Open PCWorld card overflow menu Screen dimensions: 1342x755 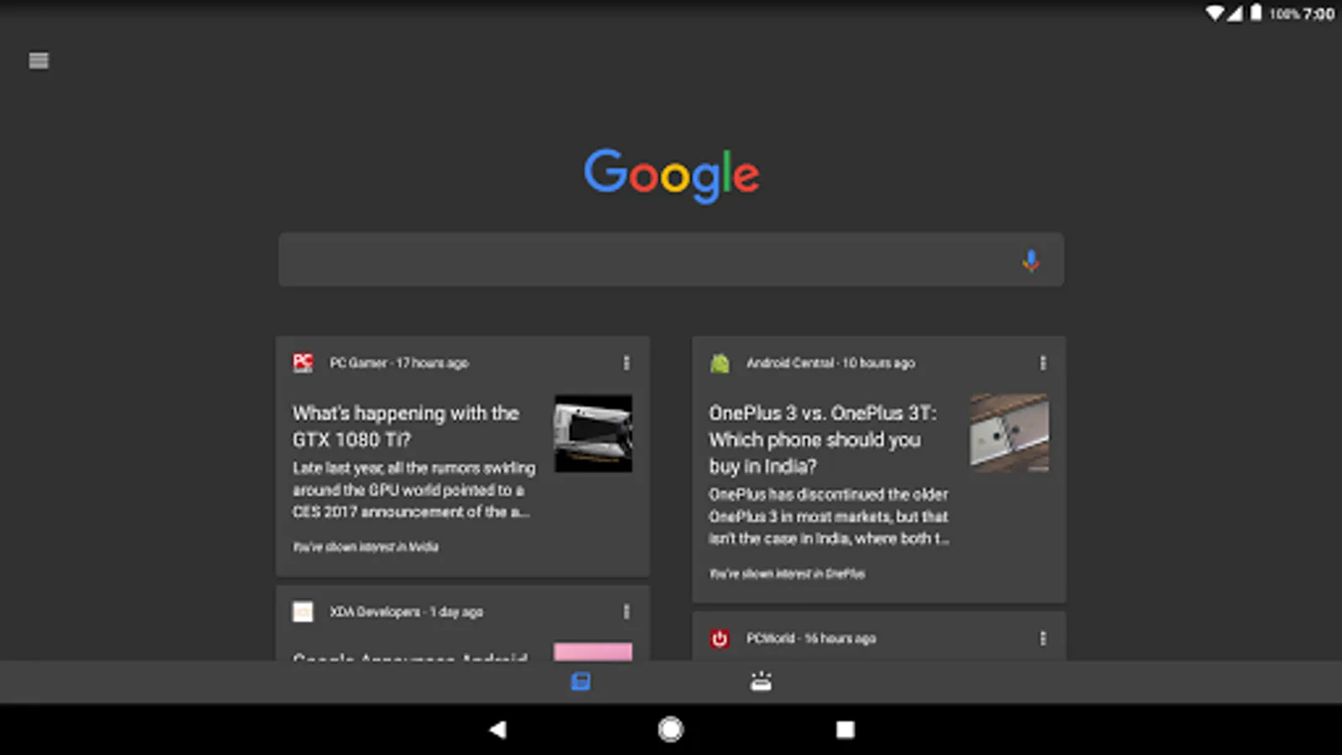tap(1043, 638)
